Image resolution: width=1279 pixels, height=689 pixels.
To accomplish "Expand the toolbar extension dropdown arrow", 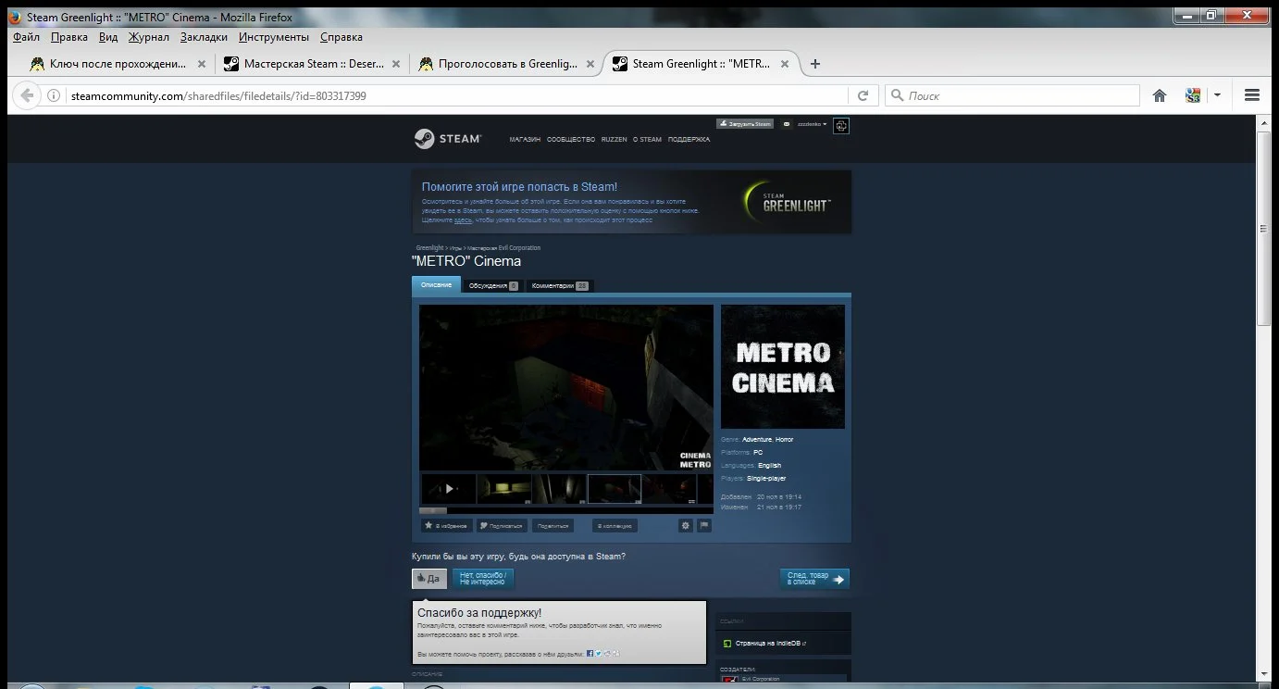I will [x=1217, y=95].
